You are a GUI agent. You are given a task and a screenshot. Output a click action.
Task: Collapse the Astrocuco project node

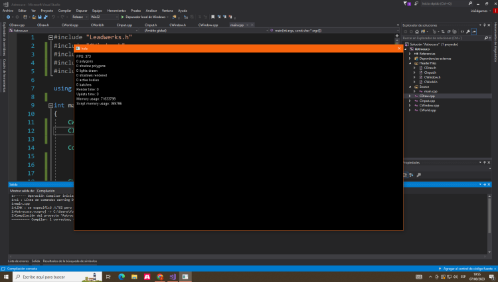(x=406, y=49)
